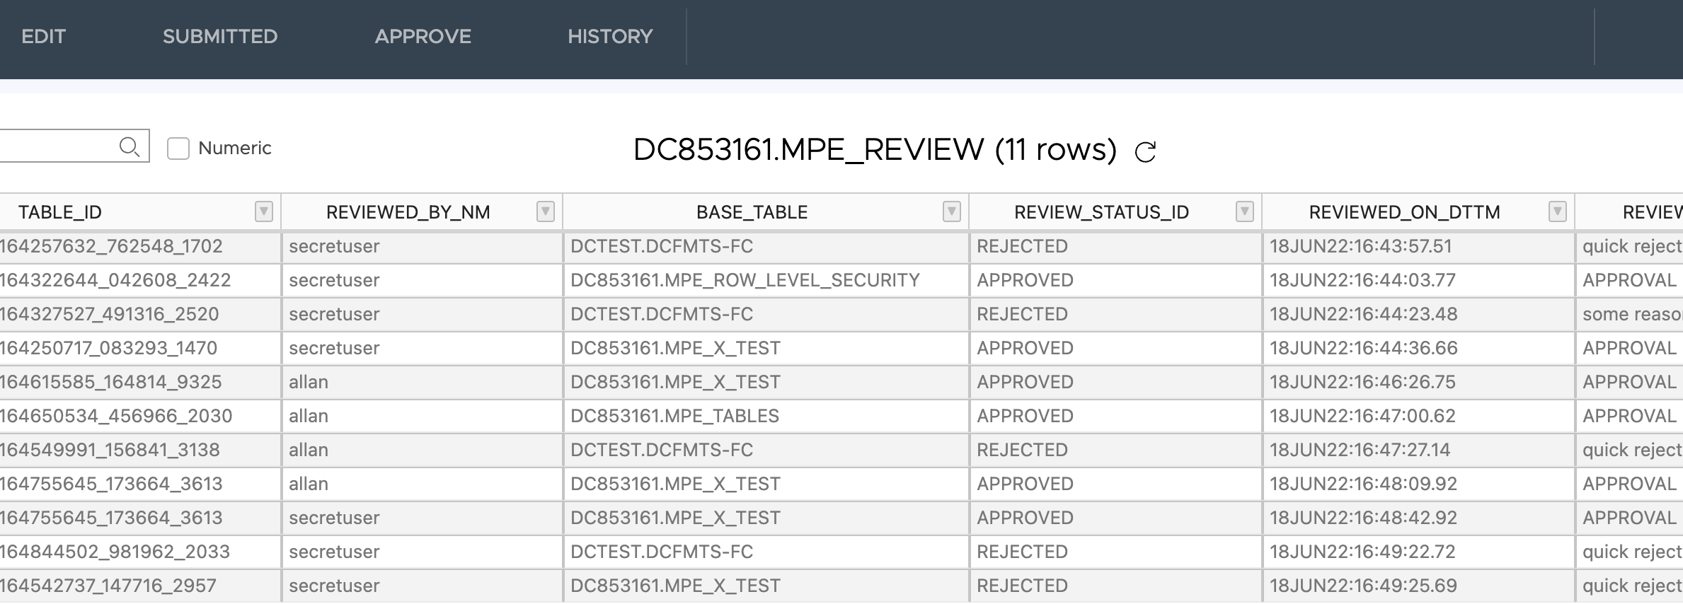This screenshot has width=1683, height=604.
Task: Click the refresh table icon
Action: [x=1145, y=151]
